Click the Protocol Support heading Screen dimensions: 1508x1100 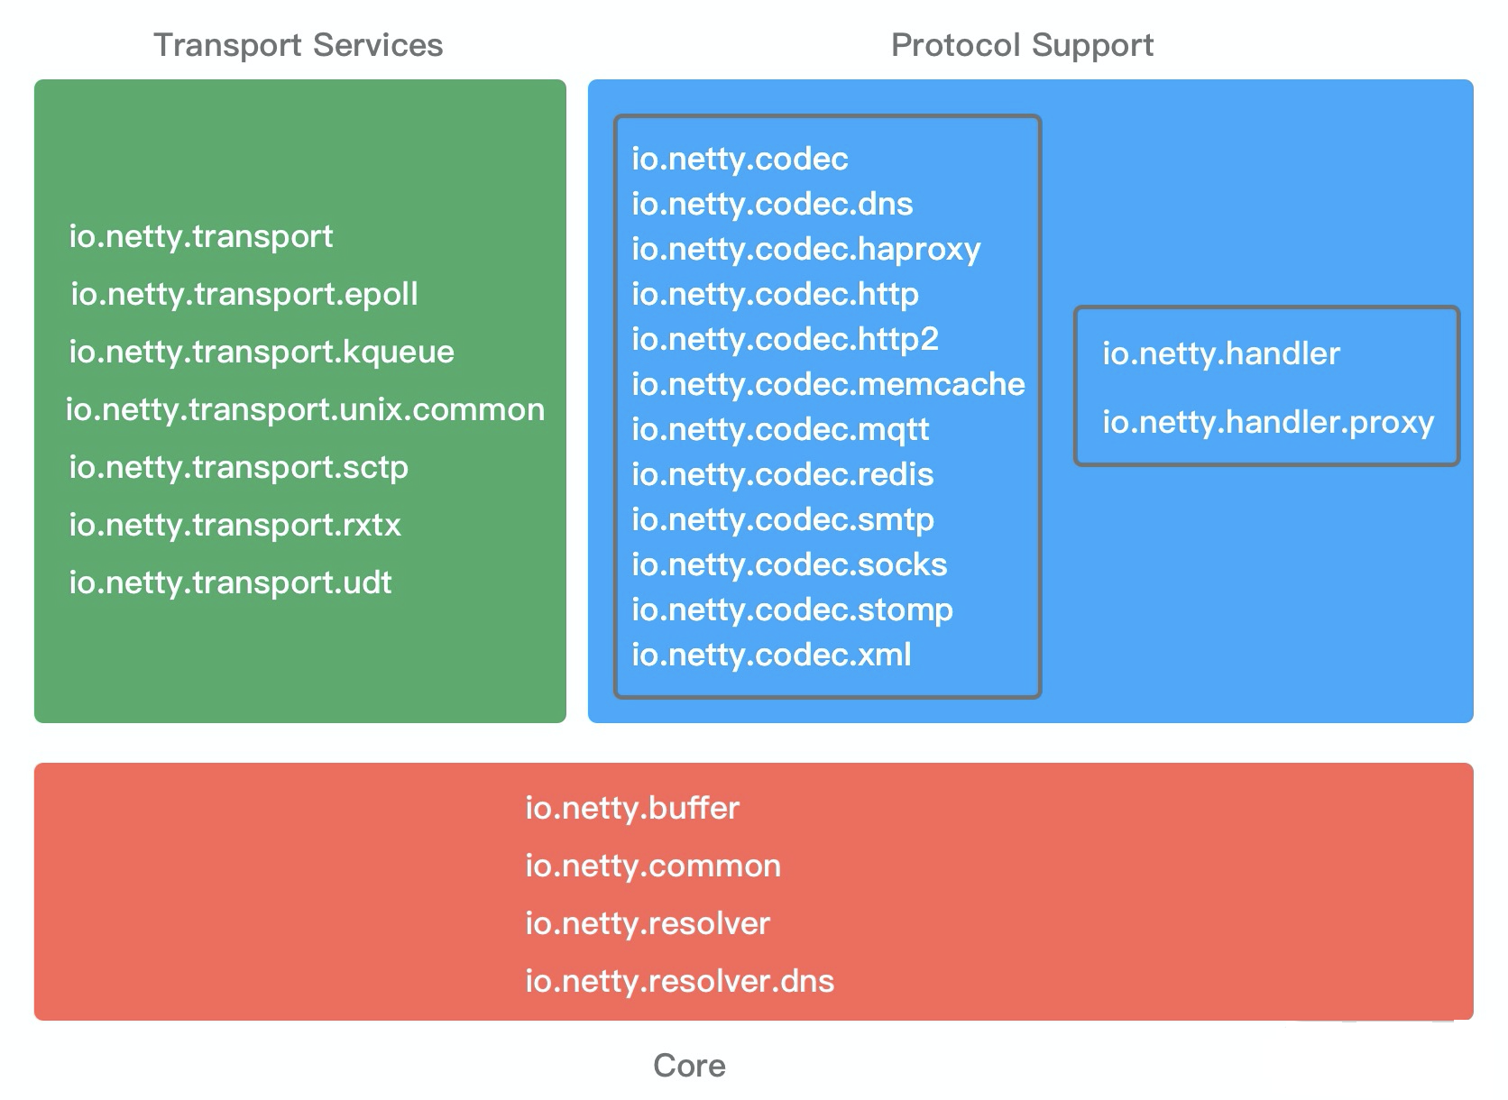(x=1022, y=45)
